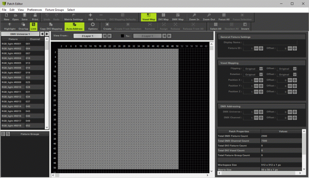Viewport: 309px width, 178px height.
Task: Save the patch with Save icon
Action: click(x=24, y=17)
